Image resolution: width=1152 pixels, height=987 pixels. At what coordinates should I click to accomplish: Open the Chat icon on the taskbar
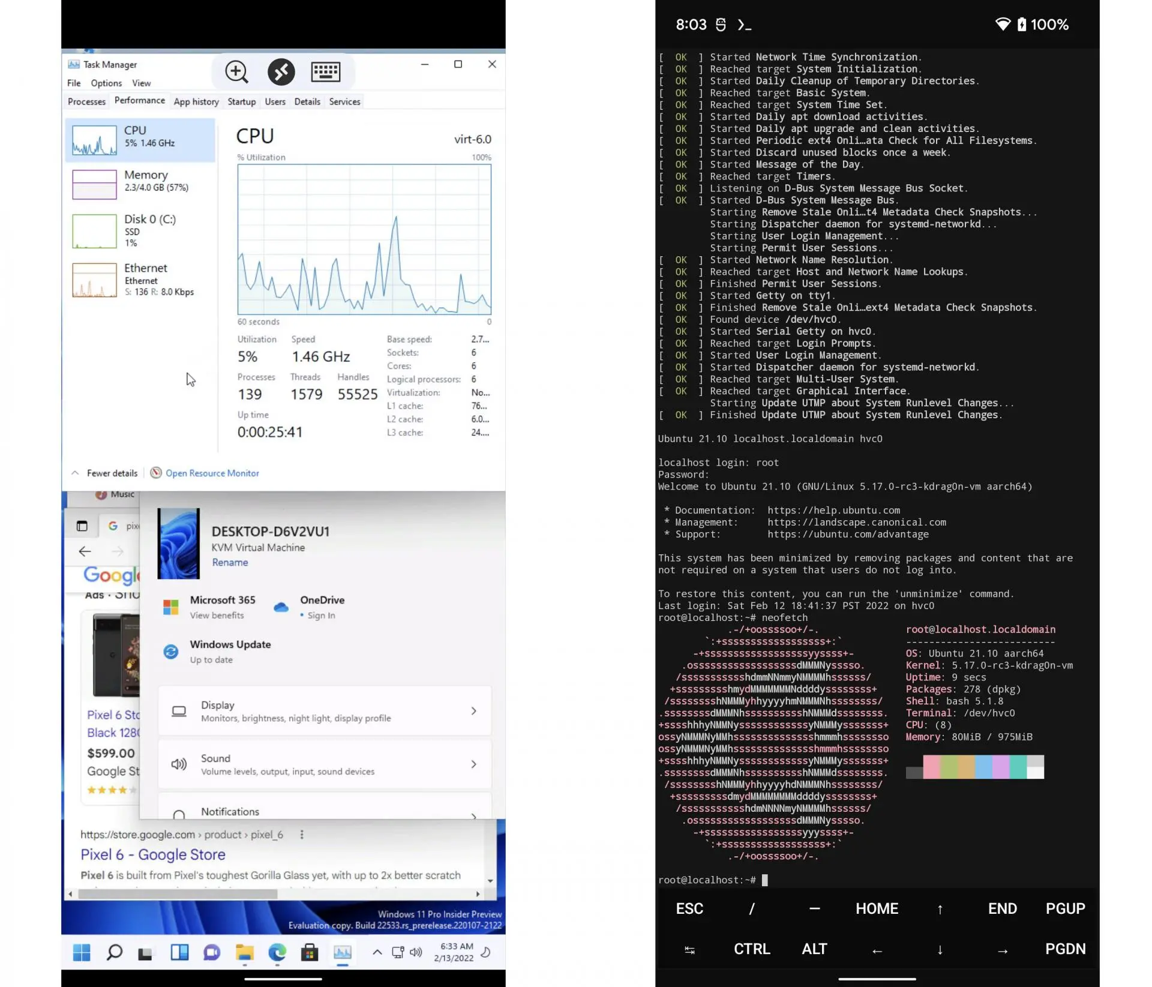point(212,952)
